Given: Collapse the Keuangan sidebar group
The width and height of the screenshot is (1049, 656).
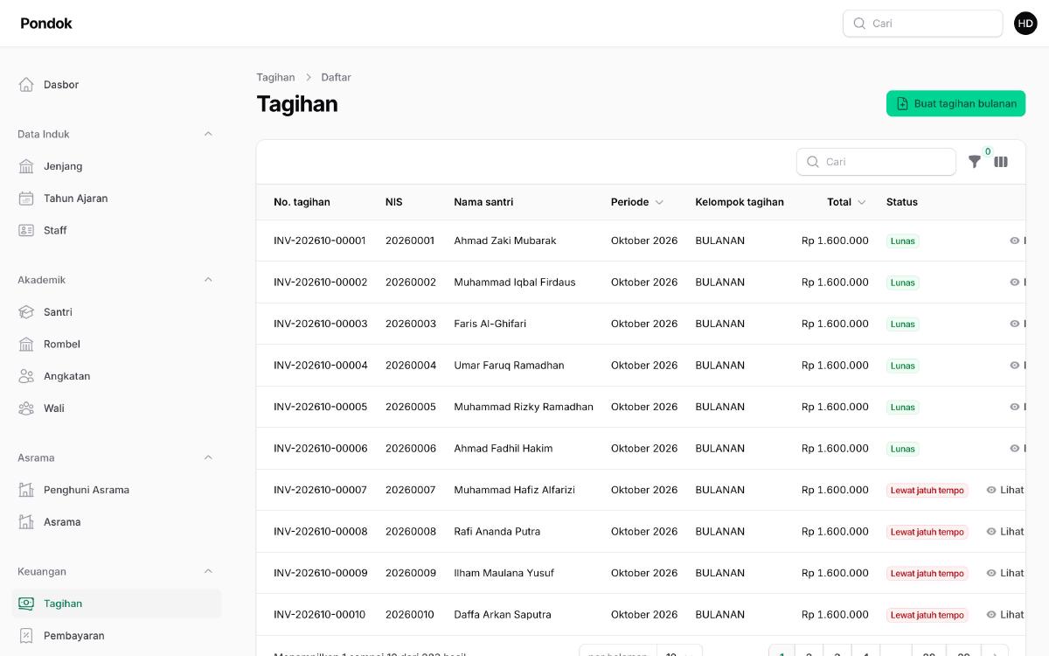Looking at the screenshot, I should tap(208, 571).
